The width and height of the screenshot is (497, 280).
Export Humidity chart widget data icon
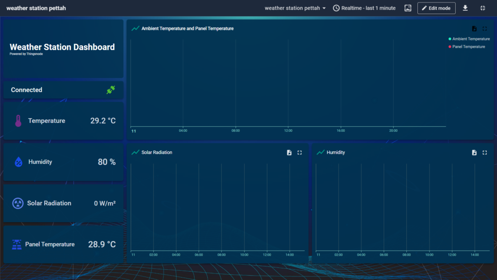pyautogui.click(x=474, y=153)
